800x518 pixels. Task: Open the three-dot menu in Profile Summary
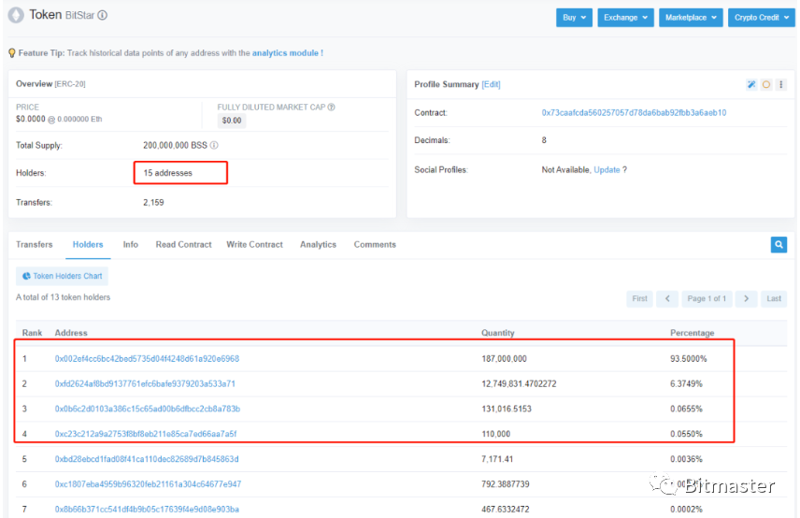[x=781, y=85]
